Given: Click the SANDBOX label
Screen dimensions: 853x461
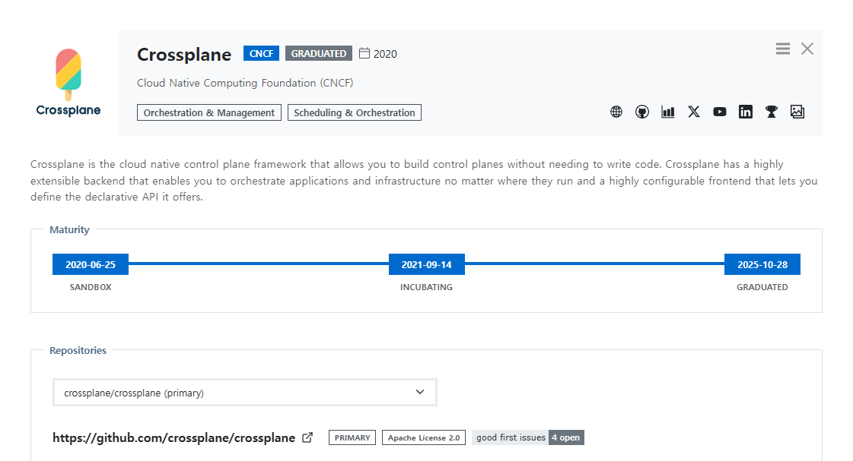Looking at the screenshot, I should 91,287.
